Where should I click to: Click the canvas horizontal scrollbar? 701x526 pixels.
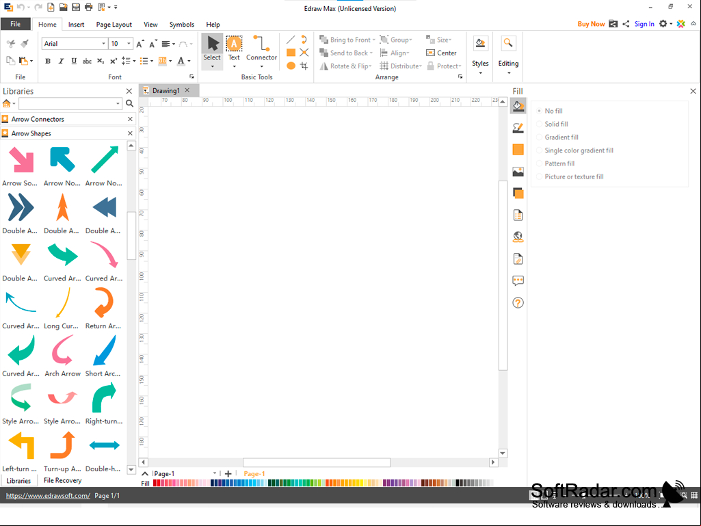317,462
